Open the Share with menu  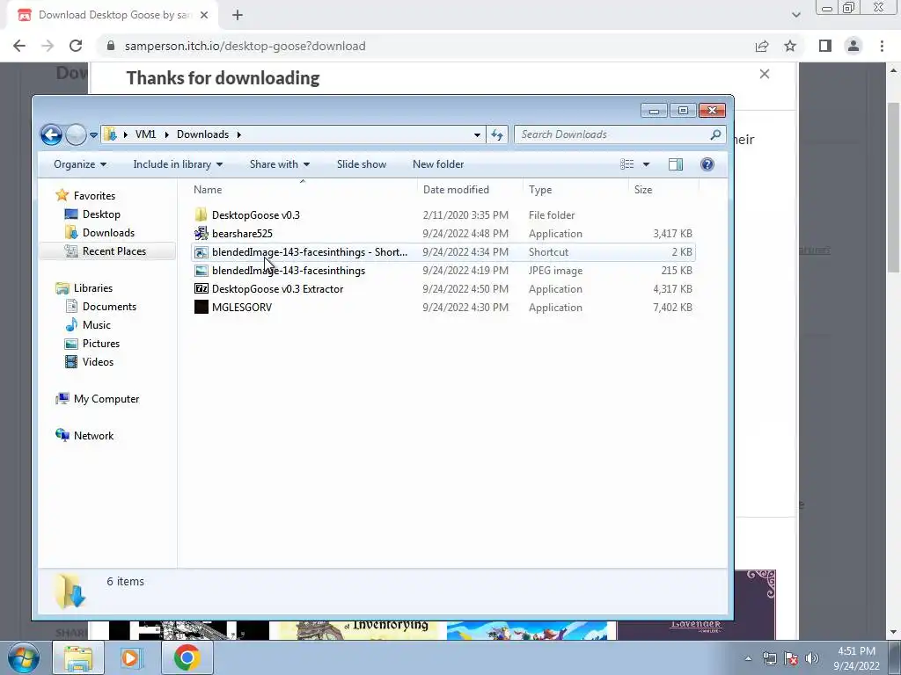click(280, 164)
